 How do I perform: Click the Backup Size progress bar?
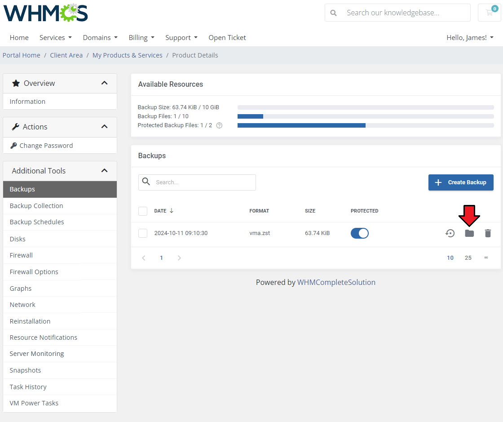point(366,107)
